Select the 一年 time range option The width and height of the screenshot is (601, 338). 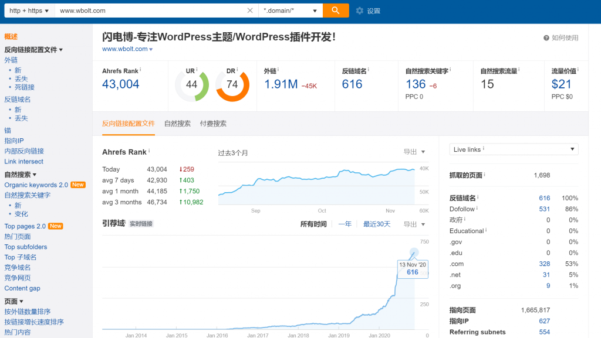click(345, 224)
